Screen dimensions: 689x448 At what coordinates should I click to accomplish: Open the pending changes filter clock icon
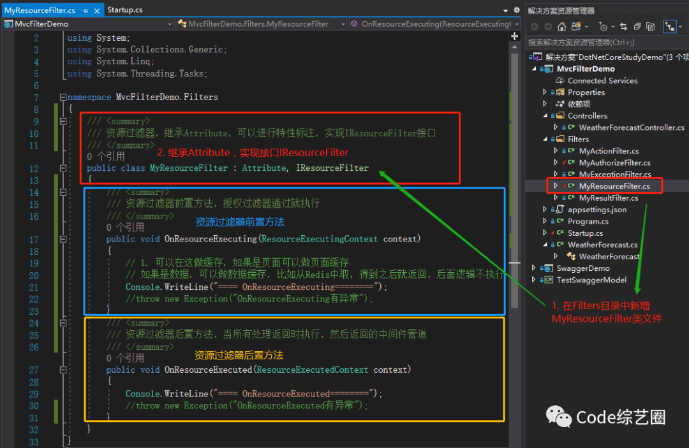tap(604, 27)
